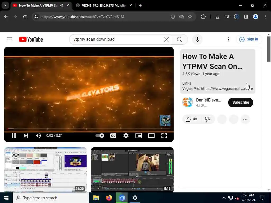The width and height of the screenshot is (271, 203).
Task: Open YouTube settings three-dot menu
Action: tap(228, 39)
